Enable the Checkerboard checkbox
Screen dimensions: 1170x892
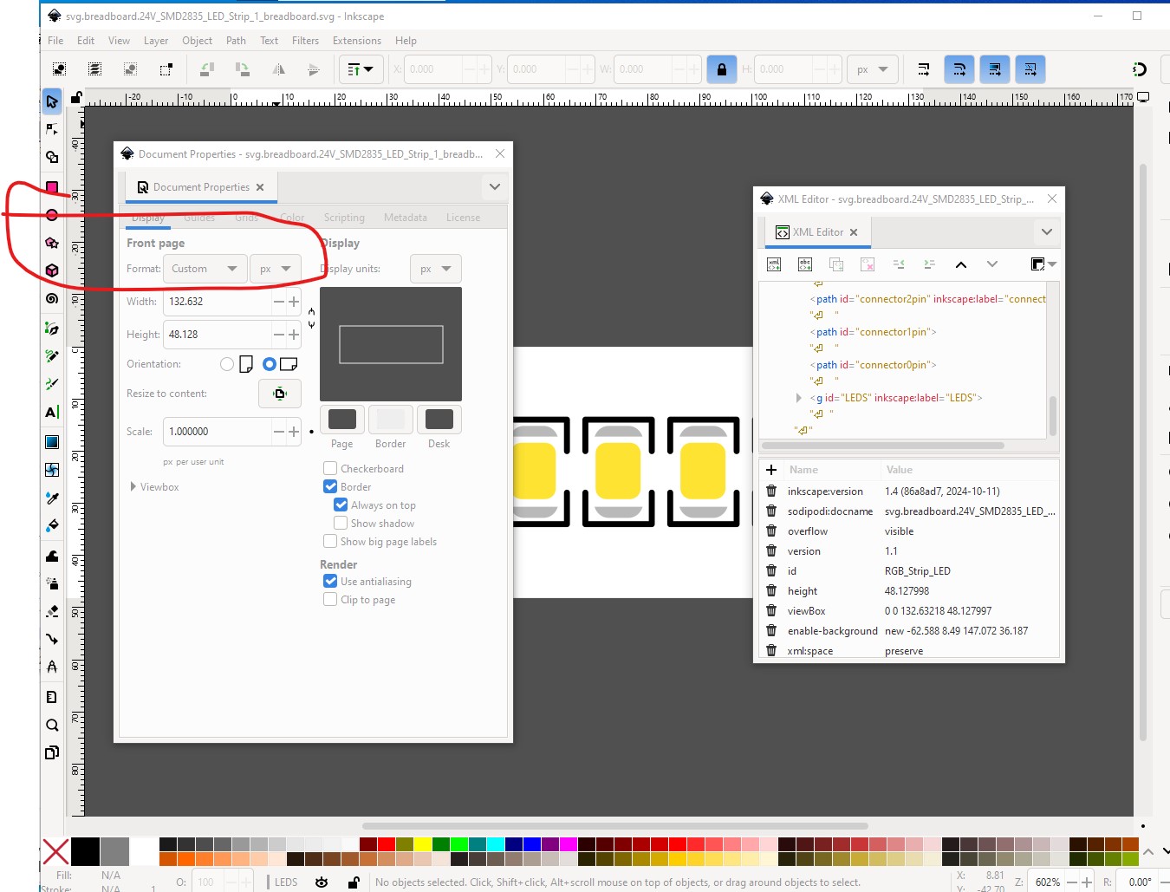(x=330, y=469)
